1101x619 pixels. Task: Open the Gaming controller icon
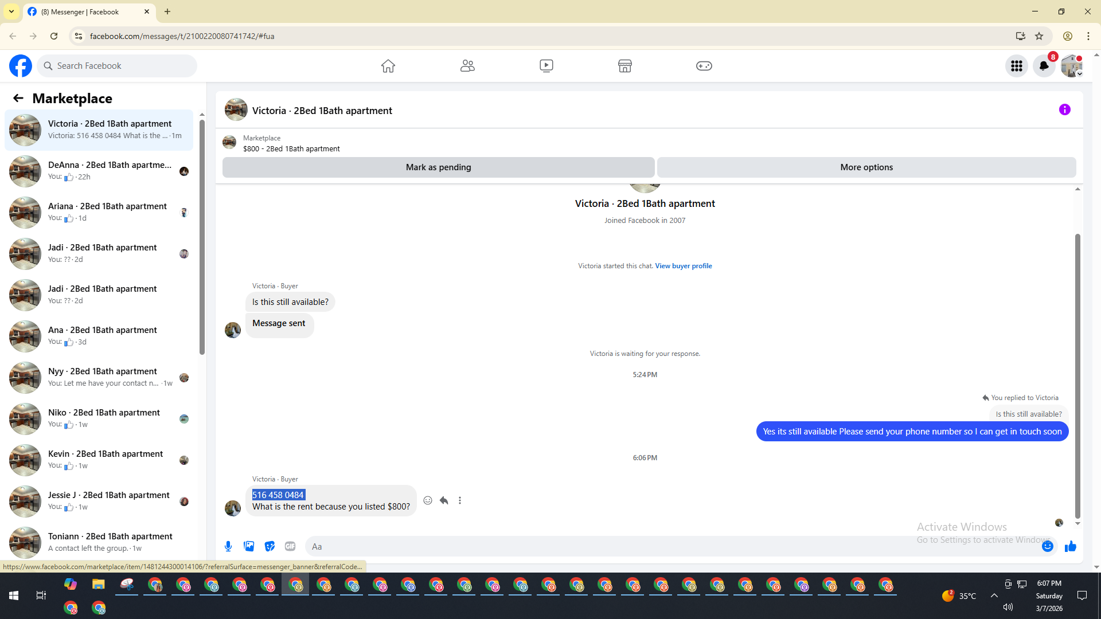point(704,66)
